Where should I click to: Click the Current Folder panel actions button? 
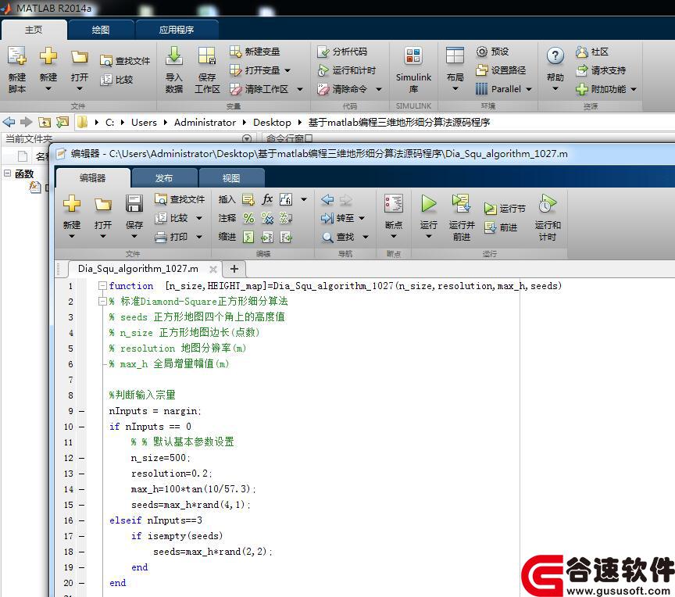click(247, 138)
